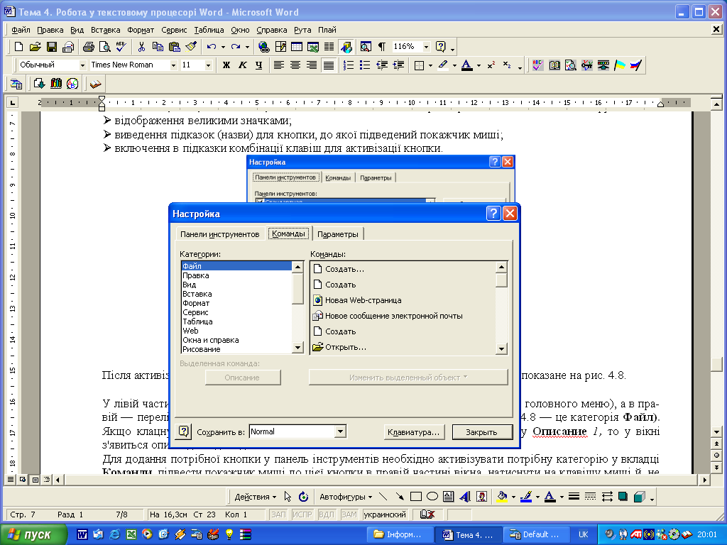Click the пуск Start button
Screen dimensions: 727x545
pos(33,534)
